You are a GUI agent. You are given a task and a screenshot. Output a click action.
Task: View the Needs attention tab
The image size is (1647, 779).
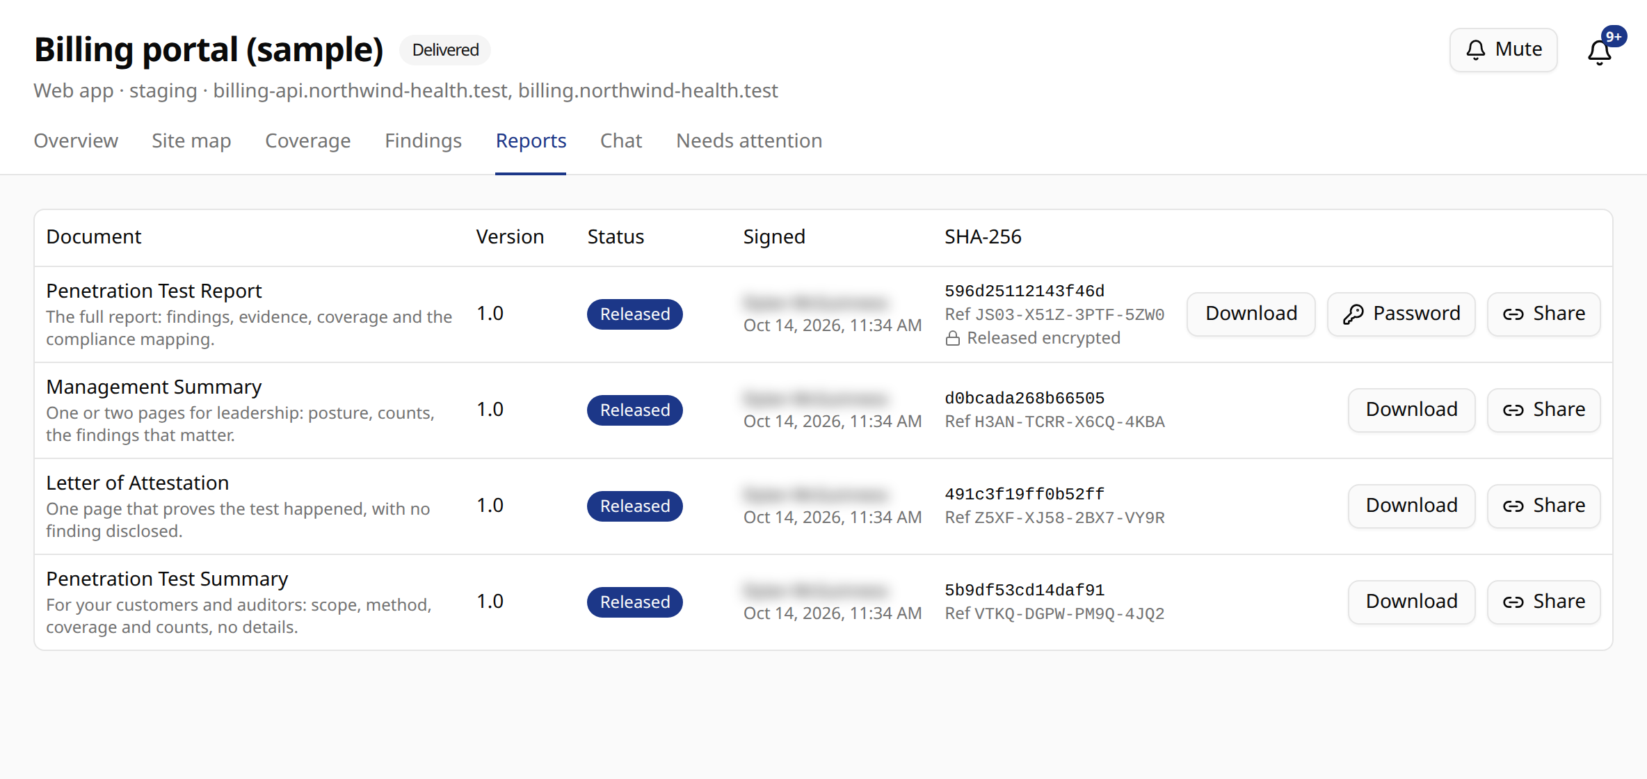pyautogui.click(x=749, y=140)
